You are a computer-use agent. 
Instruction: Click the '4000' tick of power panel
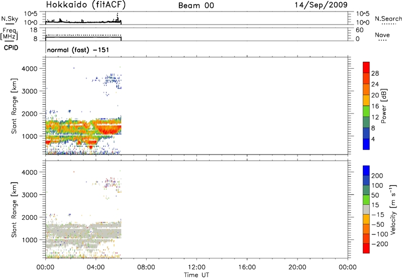pyautogui.click(x=30, y=69)
